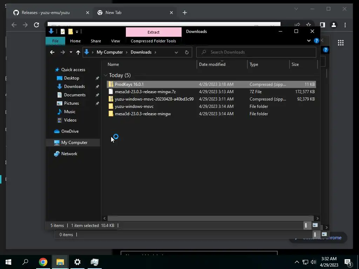
Task: Click the Search Downloads field
Action: [256, 52]
